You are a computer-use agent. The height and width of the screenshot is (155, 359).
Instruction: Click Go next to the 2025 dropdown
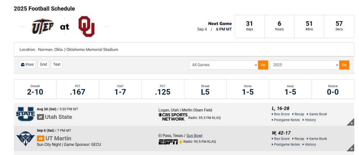point(344,65)
